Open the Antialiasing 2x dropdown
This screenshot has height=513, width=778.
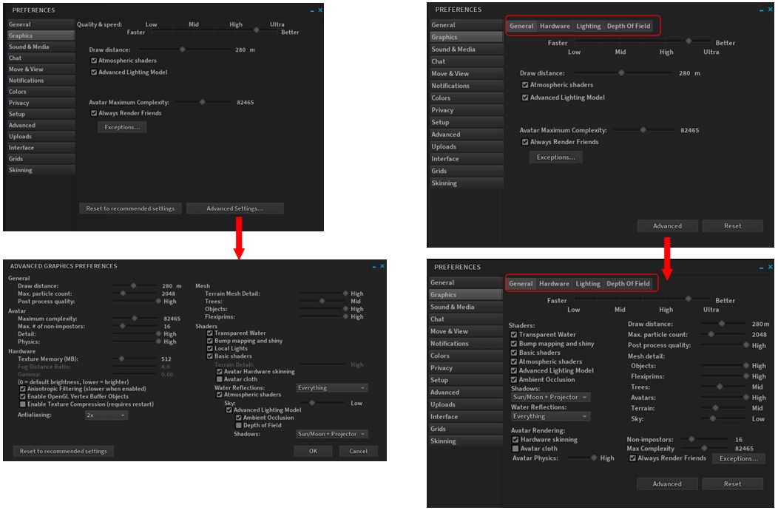click(x=106, y=415)
